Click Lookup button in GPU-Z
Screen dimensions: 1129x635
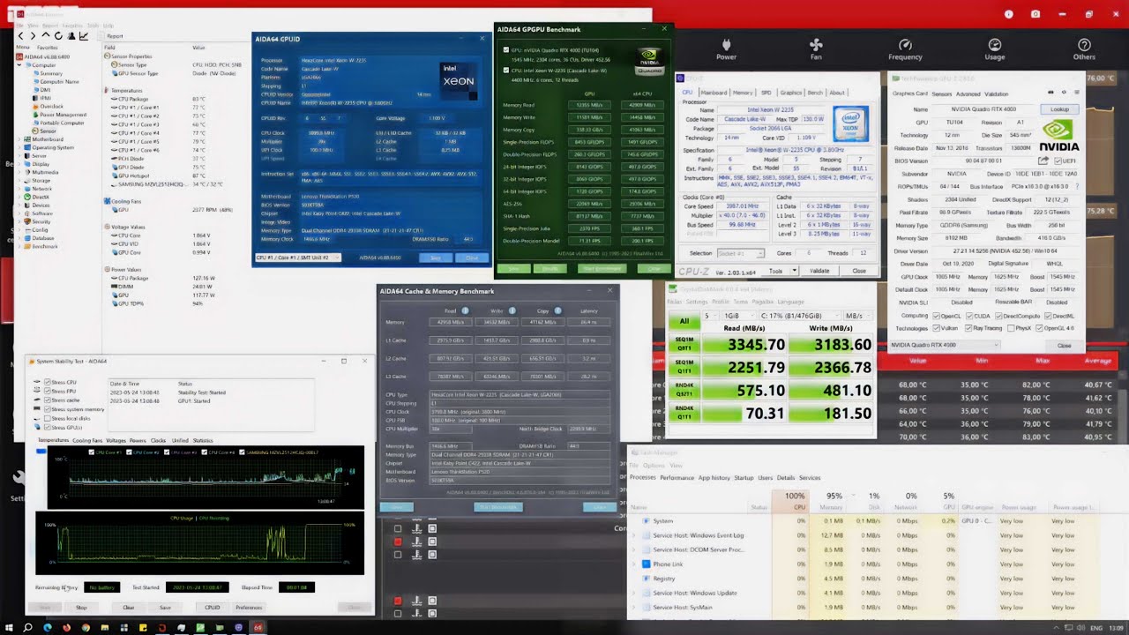[1059, 109]
